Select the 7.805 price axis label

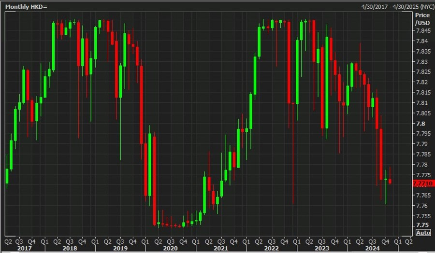tap(423, 113)
